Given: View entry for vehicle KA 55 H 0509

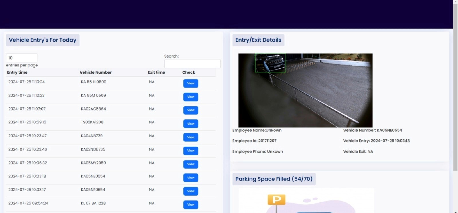Looking at the screenshot, I should click(x=191, y=83).
